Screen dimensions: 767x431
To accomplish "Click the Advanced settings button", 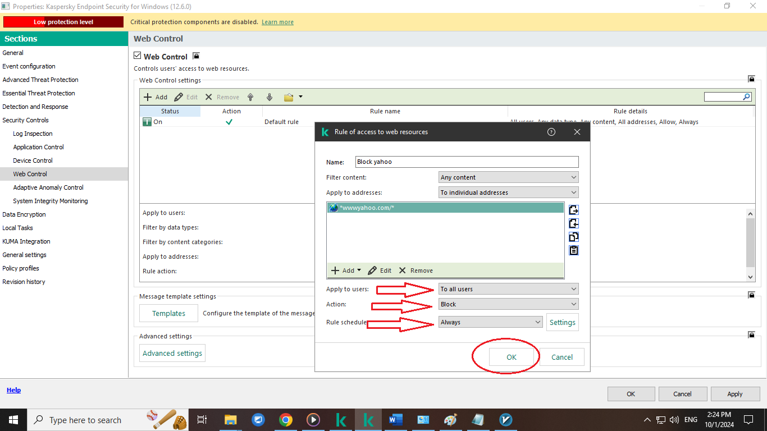I will point(172,353).
